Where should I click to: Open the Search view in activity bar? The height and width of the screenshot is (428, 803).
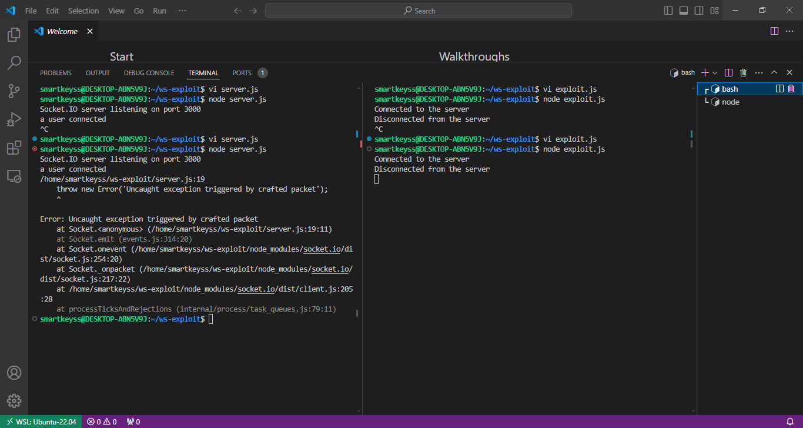click(x=14, y=62)
